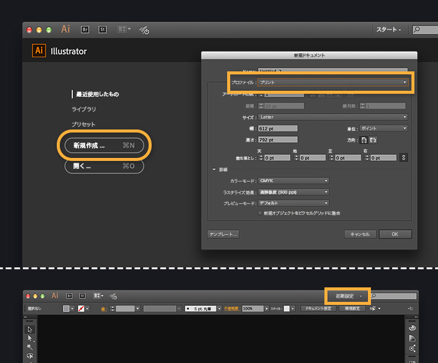Open Arrange Documents in lower workspace window
The height and width of the screenshot is (363, 438).
pos(98,296)
